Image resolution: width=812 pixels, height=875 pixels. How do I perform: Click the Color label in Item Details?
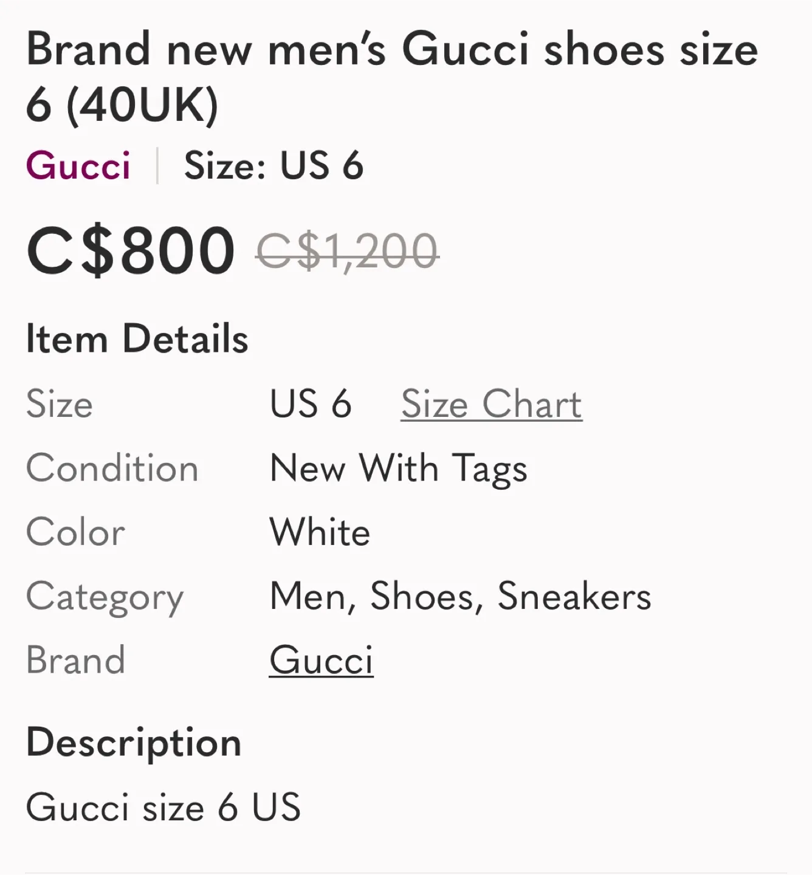(x=74, y=533)
